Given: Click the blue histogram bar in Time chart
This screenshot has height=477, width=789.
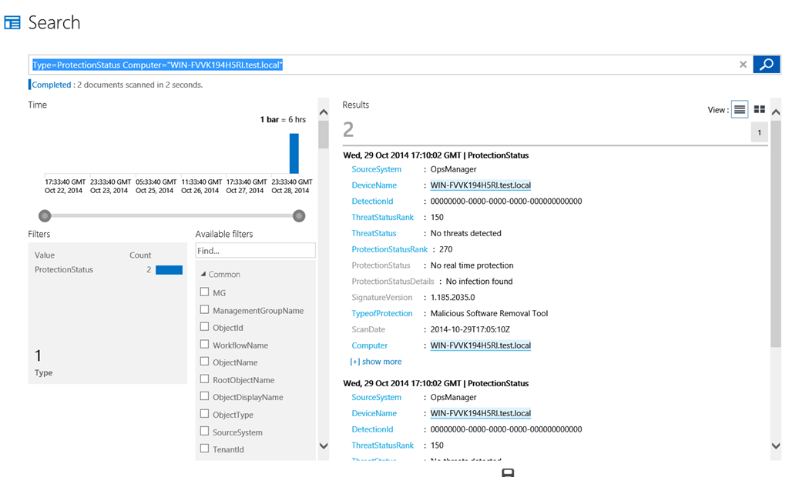Looking at the screenshot, I should click(294, 154).
